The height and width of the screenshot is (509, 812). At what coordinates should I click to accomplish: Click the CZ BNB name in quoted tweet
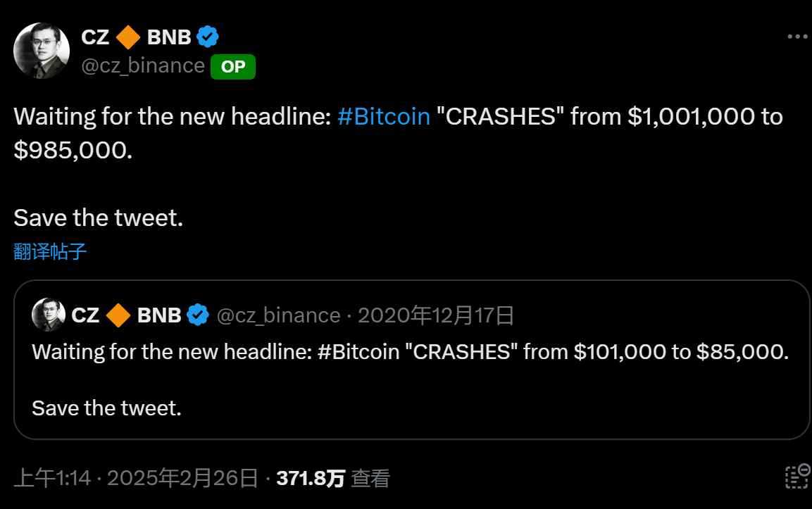pyautogui.click(x=127, y=315)
